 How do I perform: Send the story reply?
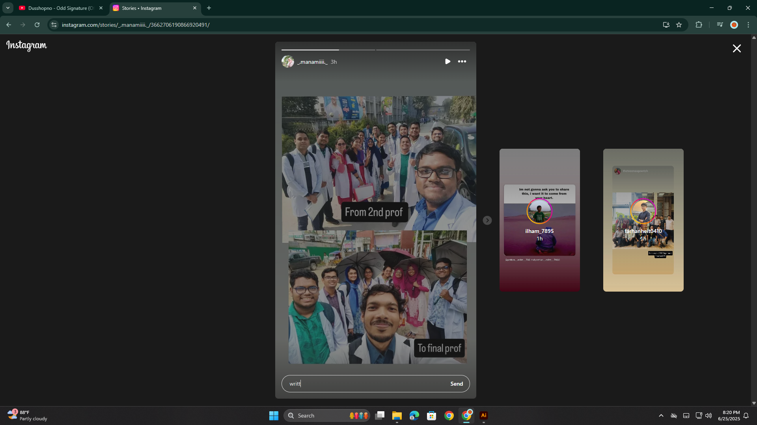tap(457, 384)
